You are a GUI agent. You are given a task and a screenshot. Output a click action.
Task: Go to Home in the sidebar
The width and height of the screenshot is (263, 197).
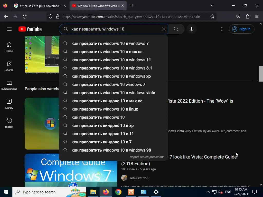coord(9,47)
